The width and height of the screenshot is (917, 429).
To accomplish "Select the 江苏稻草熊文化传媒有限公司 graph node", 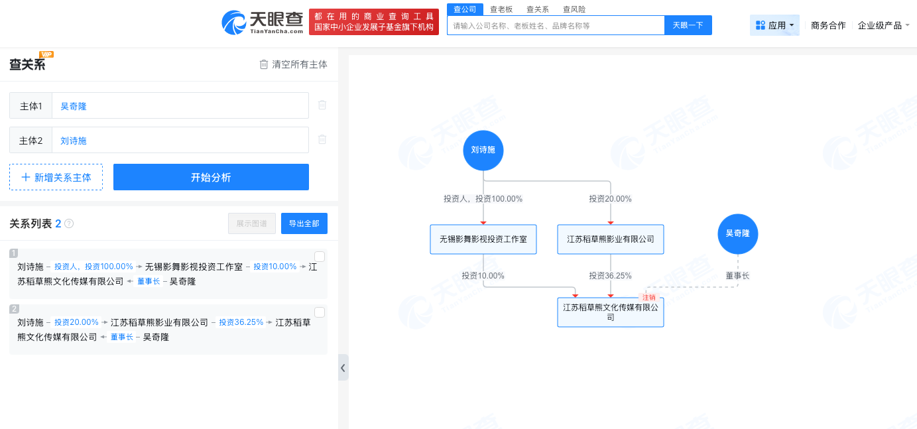I will (611, 312).
